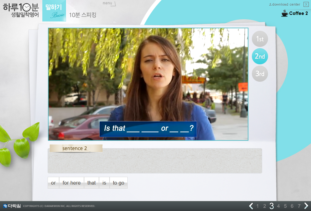Image resolution: width=311 pixels, height=211 pixels.
Task: Navigate to page 7 in pager
Action: (299, 206)
